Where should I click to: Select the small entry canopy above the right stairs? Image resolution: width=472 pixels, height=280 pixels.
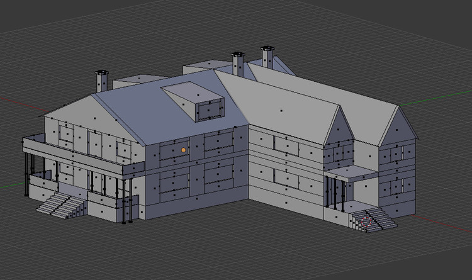click(x=351, y=174)
